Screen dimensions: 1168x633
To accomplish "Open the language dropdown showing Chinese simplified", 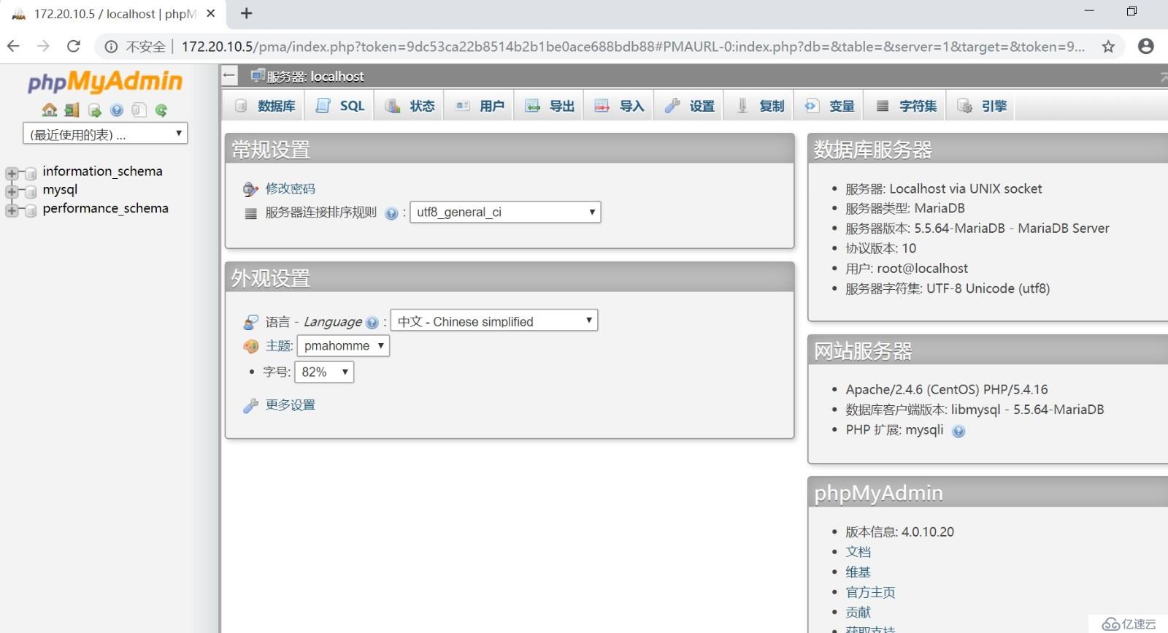I will (494, 321).
